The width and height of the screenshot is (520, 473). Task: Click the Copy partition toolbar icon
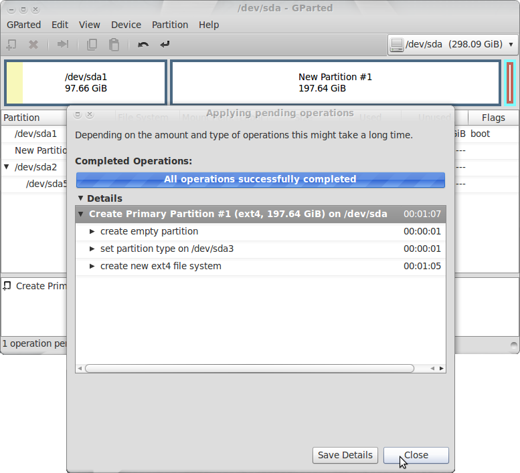point(92,44)
